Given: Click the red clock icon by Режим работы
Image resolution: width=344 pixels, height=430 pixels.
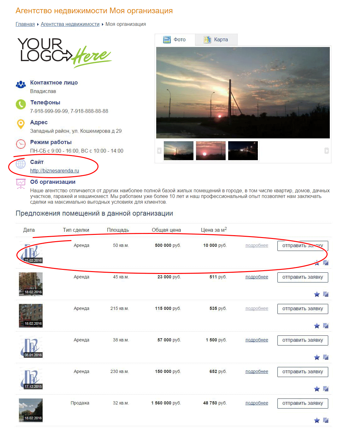Looking at the screenshot, I should [21, 144].
